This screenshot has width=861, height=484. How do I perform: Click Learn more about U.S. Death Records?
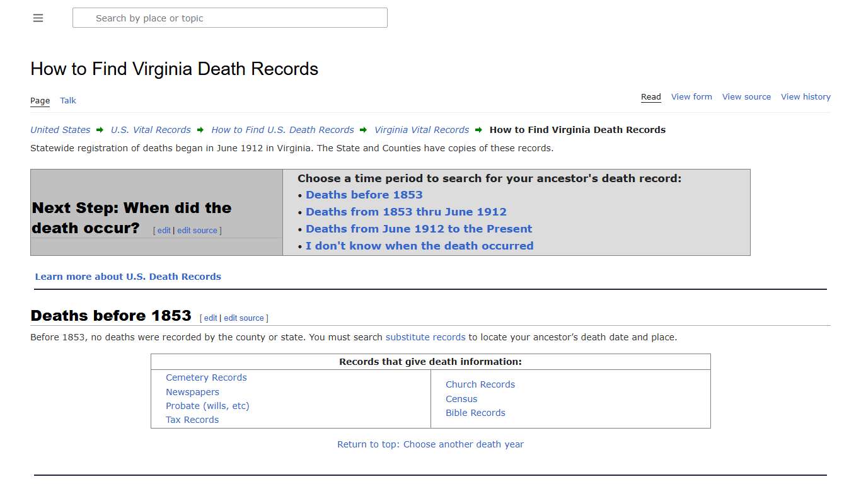point(128,276)
